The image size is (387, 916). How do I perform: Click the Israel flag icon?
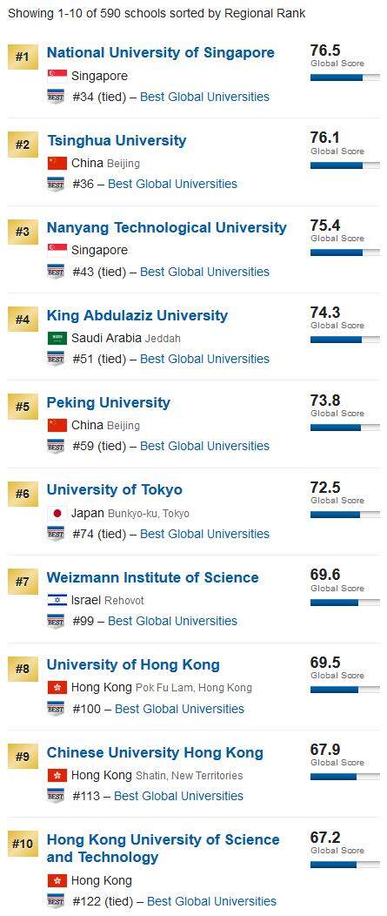pos(57,600)
